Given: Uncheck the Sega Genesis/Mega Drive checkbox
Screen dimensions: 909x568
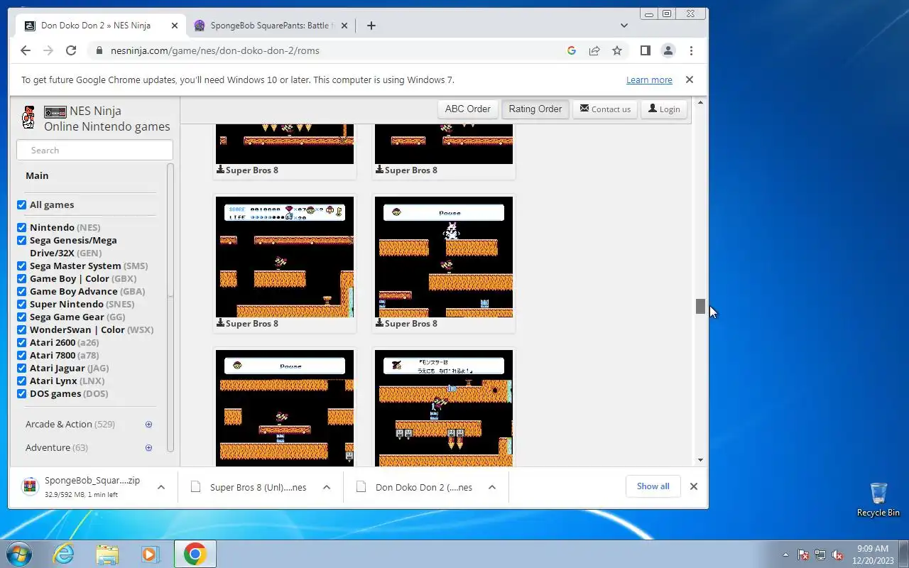Looking at the screenshot, I should (22, 241).
